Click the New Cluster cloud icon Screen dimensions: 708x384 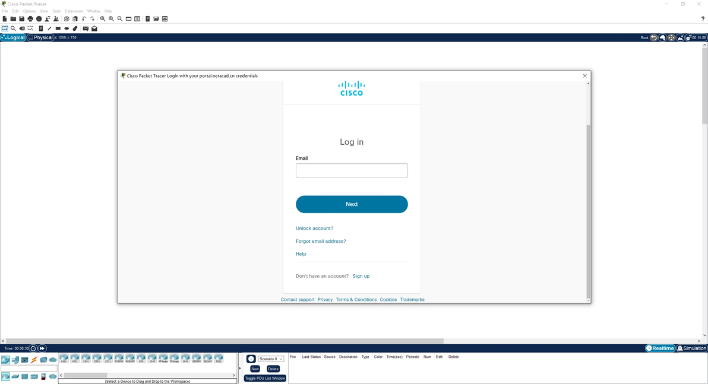pos(662,37)
